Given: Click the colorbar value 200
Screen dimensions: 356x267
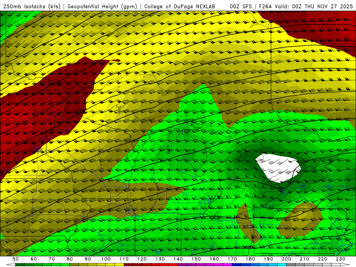Looking at the screenshot, I should (287, 259).
